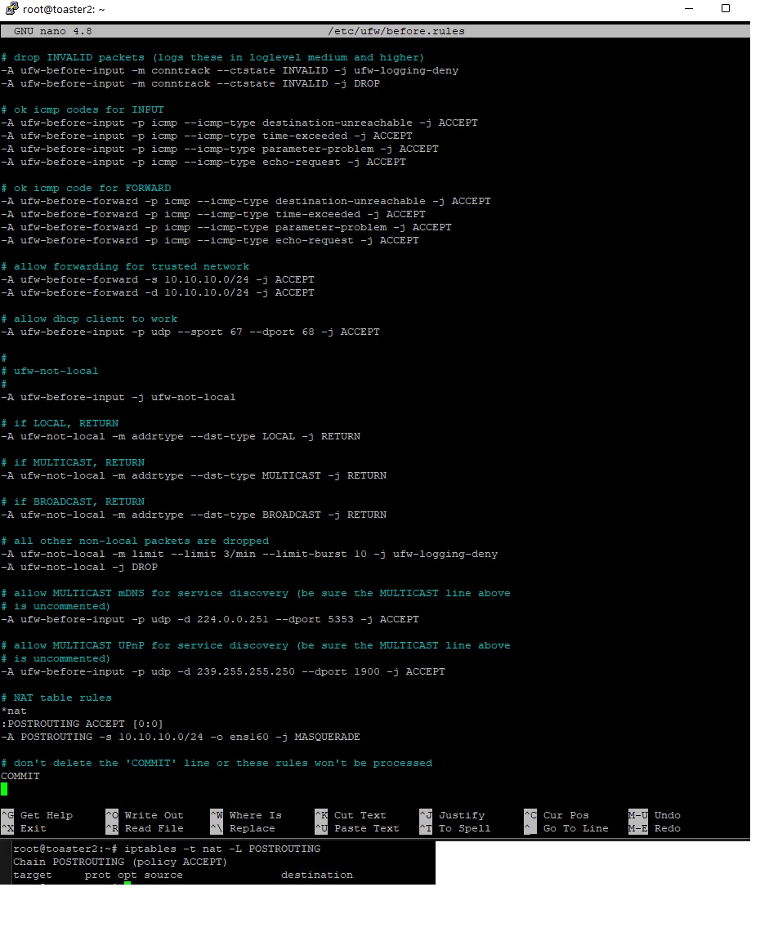760x945 pixels.
Task: Click the ^K Cut Text shortcut
Action: tap(351, 815)
